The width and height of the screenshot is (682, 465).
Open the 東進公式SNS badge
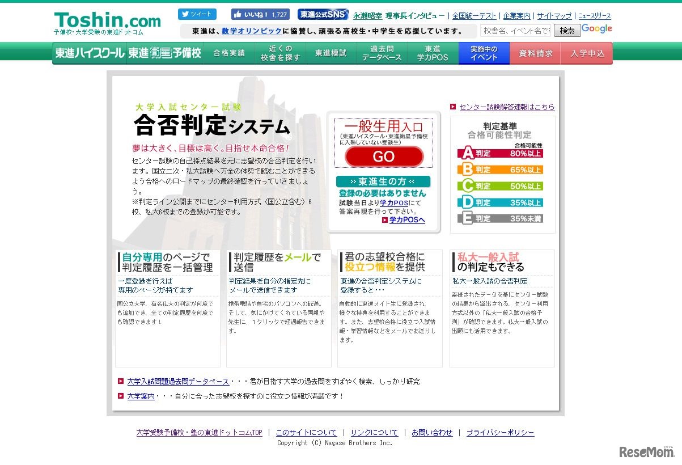click(323, 14)
